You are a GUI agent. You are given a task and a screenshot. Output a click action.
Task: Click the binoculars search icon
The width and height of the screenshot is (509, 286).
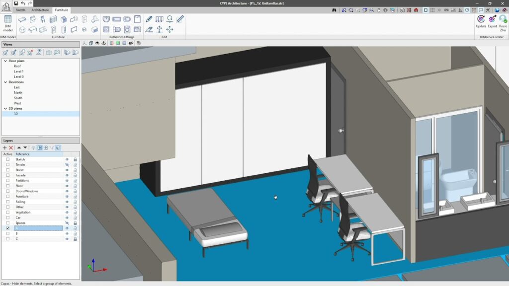(335, 10)
